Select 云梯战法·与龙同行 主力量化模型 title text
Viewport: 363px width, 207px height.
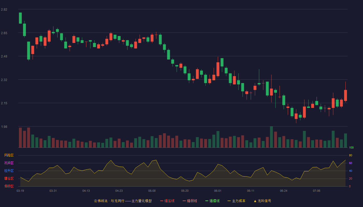123,201
